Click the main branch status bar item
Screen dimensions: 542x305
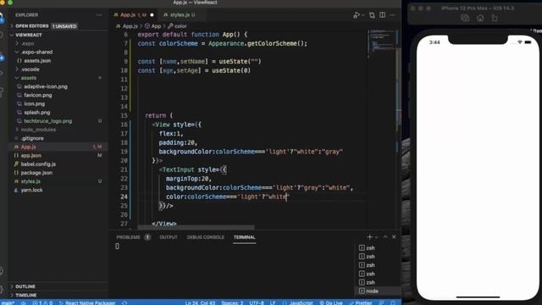(8, 302)
